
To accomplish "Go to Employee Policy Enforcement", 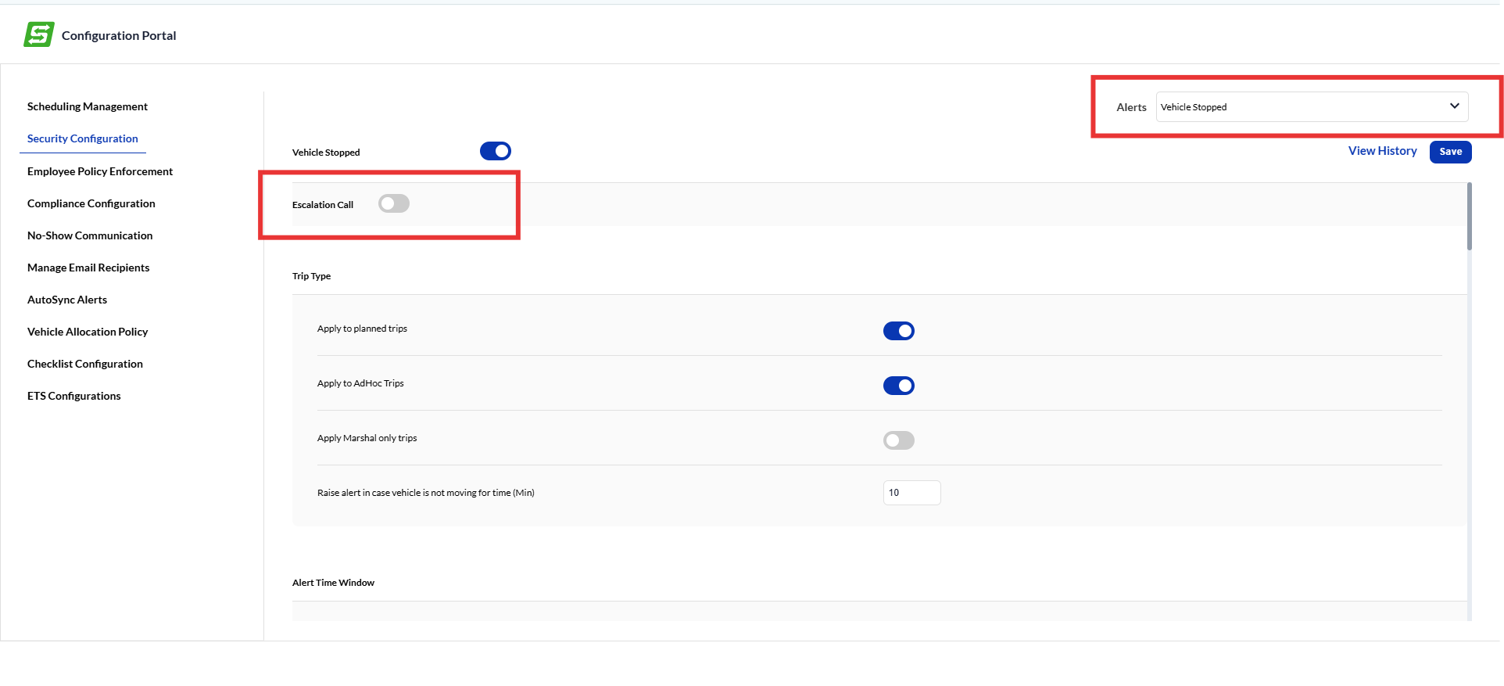I will point(100,171).
